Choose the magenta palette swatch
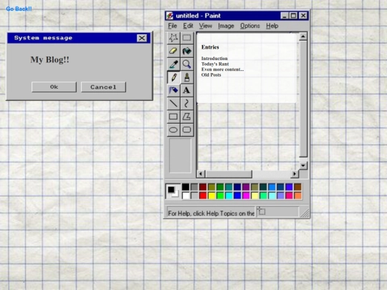This screenshot has height=290, width=387. (x=246, y=195)
